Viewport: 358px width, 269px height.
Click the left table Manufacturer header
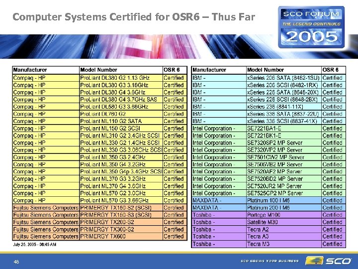[46, 70]
